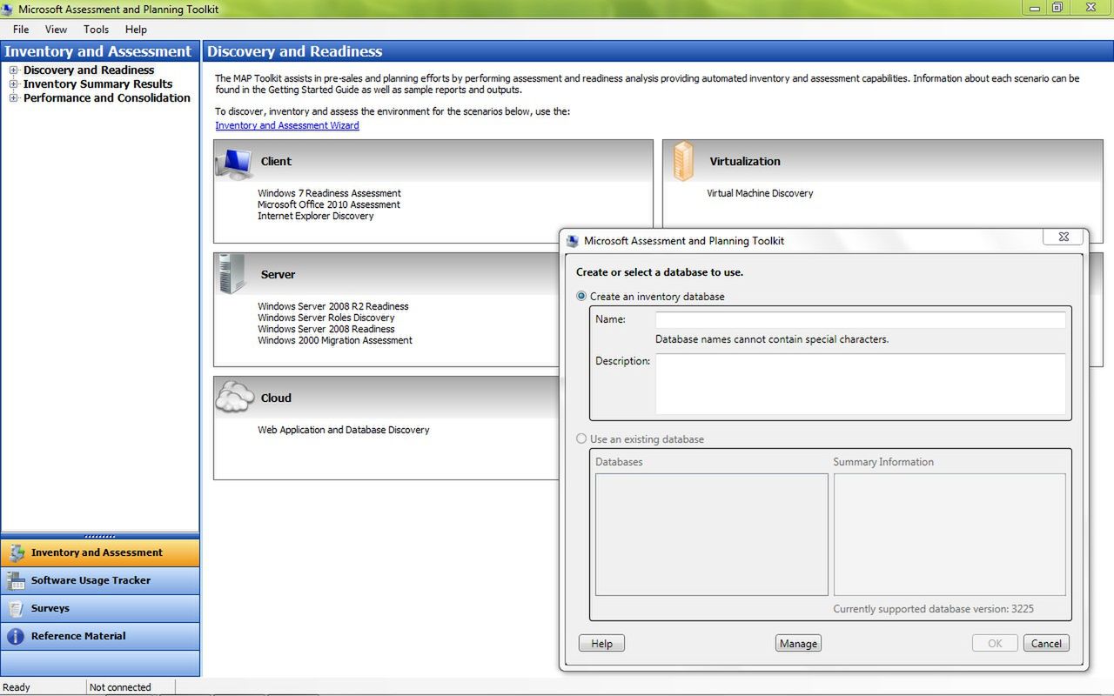
Task: Click the Client computer icon
Action: pos(235,164)
